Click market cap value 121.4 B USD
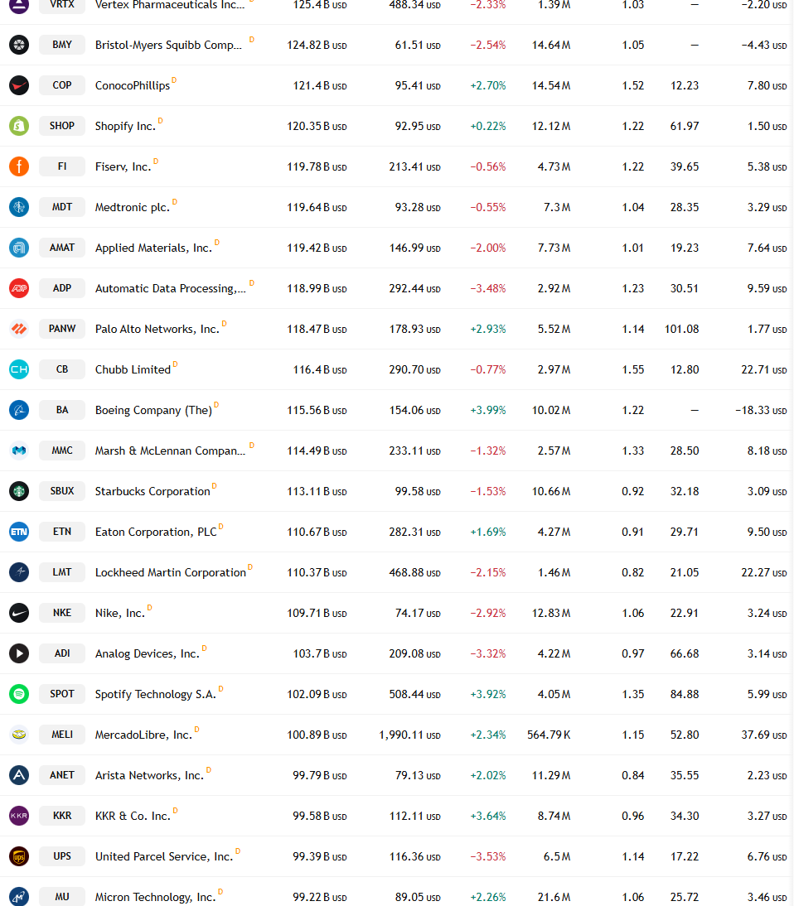 click(x=320, y=85)
